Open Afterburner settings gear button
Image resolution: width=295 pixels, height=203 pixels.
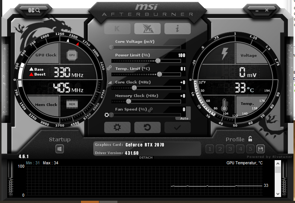tap(117, 127)
